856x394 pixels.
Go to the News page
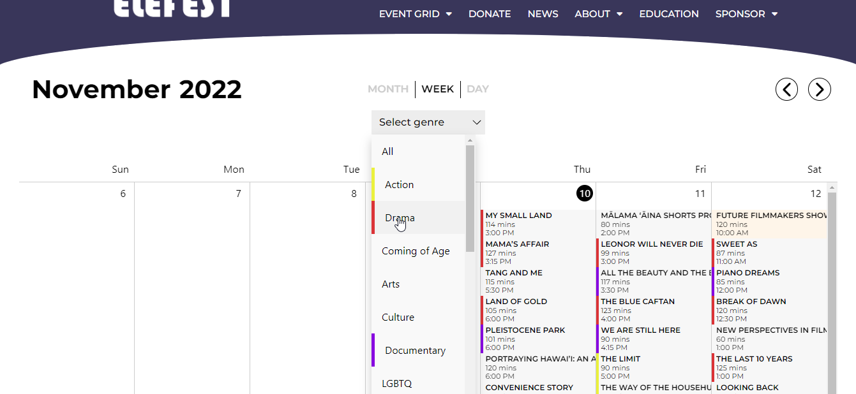click(543, 14)
